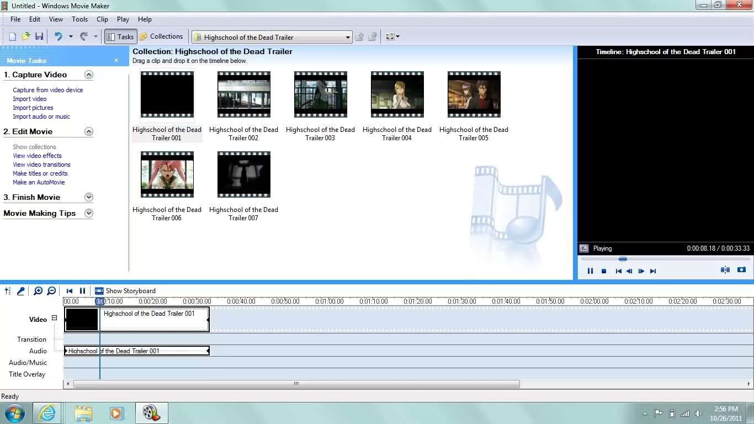The image size is (754, 424).
Task: Toggle the Collections pane button
Action: (x=161, y=36)
